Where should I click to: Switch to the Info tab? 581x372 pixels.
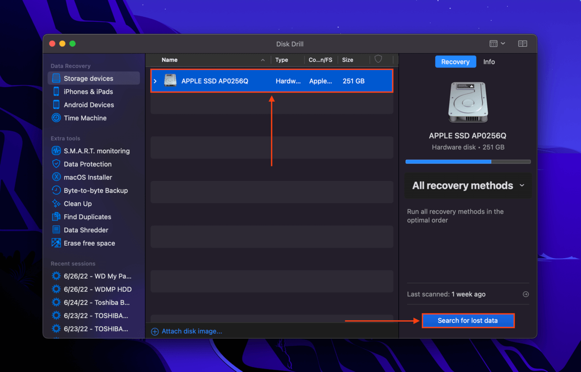[489, 62]
